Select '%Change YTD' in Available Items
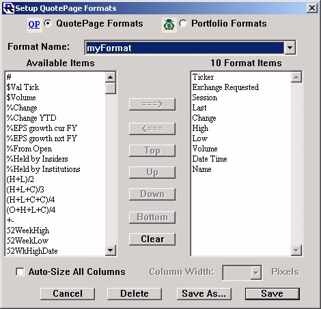This screenshot has height=309, width=321. click(55, 118)
